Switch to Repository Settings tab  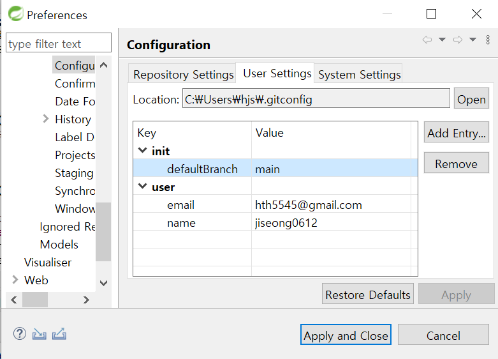[183, 75]
